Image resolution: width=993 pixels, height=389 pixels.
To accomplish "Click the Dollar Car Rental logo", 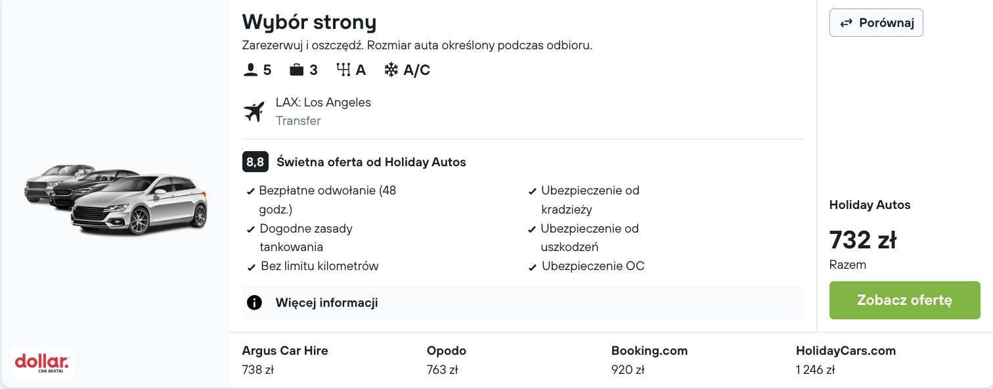I will (43, 363).
